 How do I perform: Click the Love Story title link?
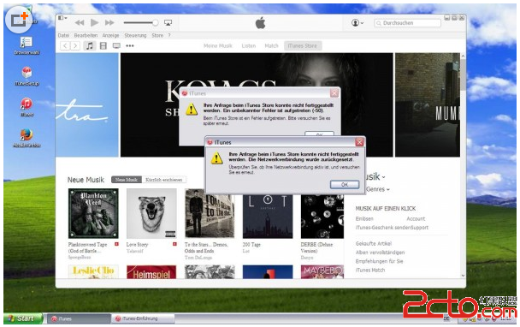(137, 244)
